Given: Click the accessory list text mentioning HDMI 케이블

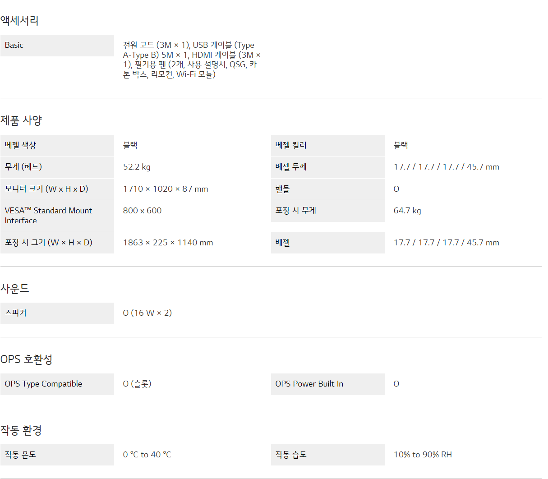Looking at the screenshot, I should [x=192, y=60].
